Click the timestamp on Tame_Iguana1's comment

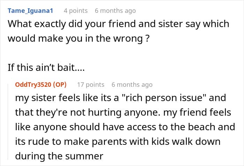(115, 11)
